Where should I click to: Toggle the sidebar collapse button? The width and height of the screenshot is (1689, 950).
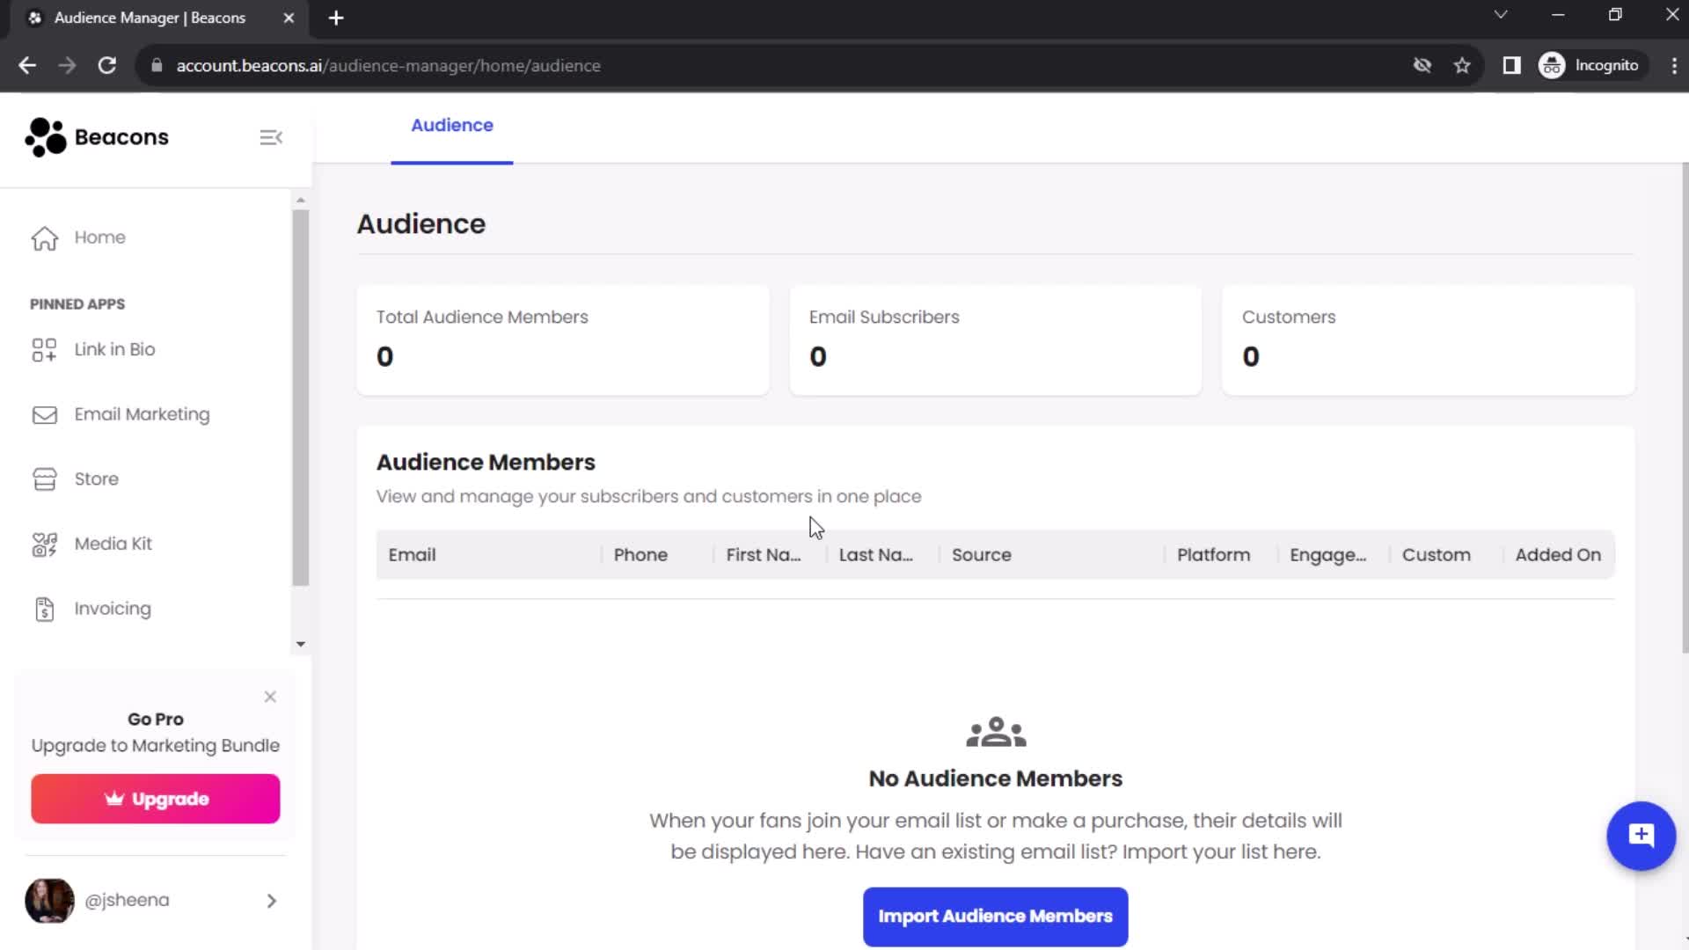pos(272,137)
